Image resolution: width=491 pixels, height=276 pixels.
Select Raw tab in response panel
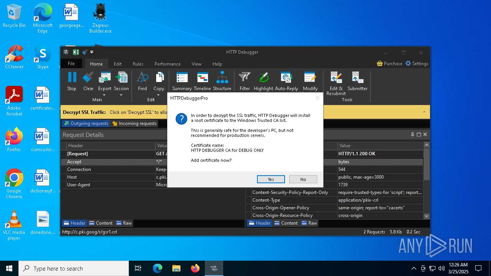click(309, 223)
